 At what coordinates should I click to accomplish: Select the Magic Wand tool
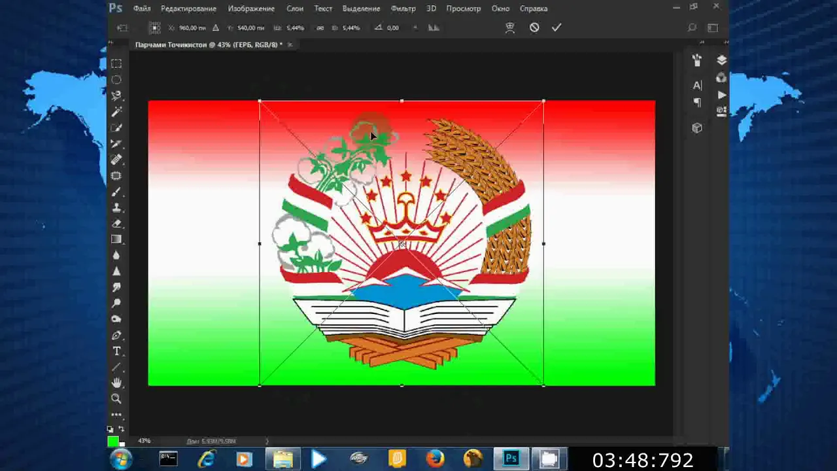116,112
